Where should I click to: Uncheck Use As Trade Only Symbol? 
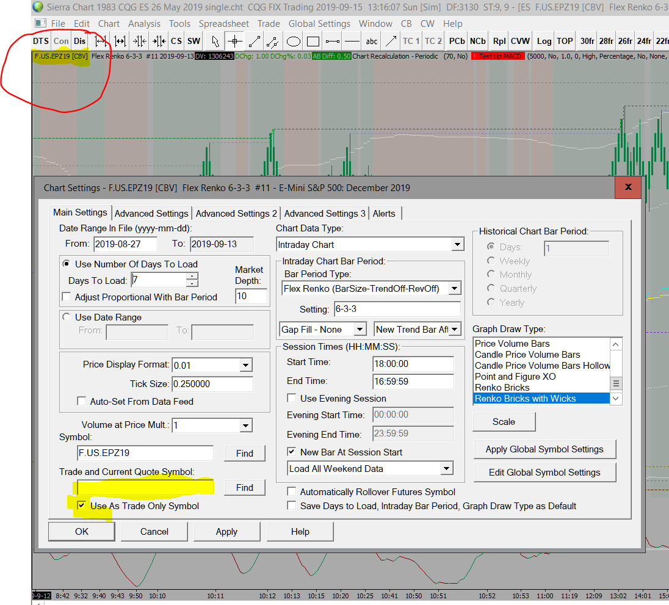81,505
